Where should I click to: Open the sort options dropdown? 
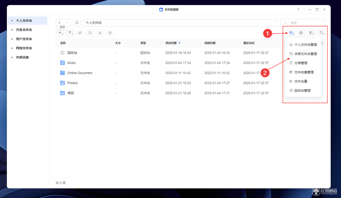coord(321,33)
